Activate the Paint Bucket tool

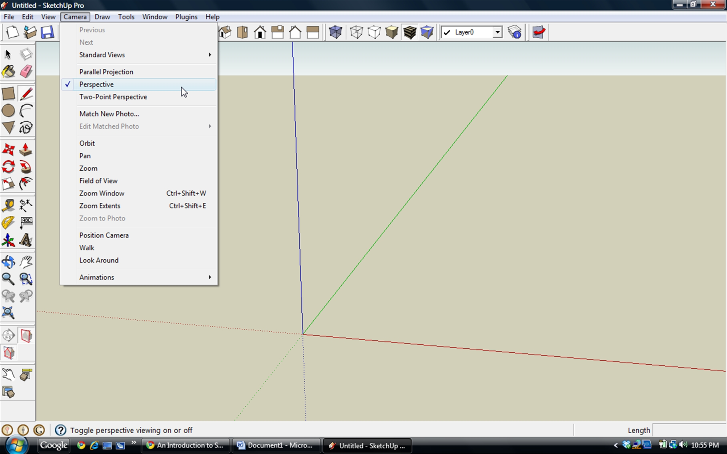tap(8, 72)
